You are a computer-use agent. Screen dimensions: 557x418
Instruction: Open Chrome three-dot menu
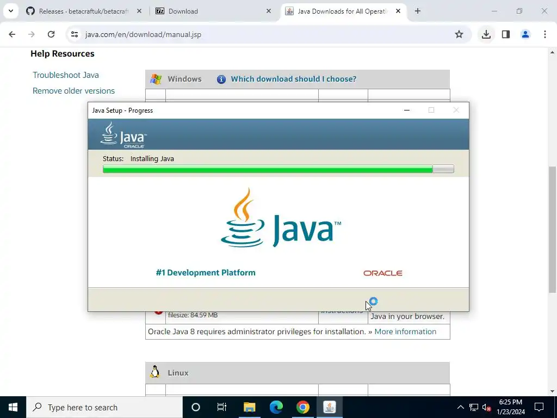click(545, 34)
